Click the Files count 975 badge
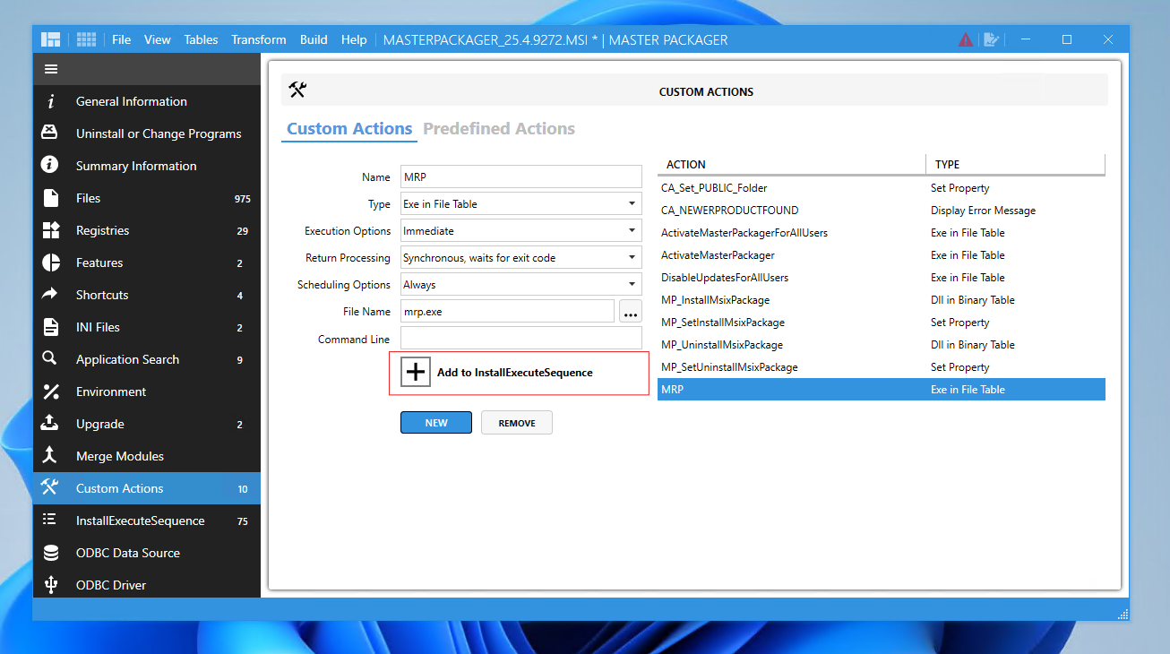The image size is (1170, 654). [242, 199]
